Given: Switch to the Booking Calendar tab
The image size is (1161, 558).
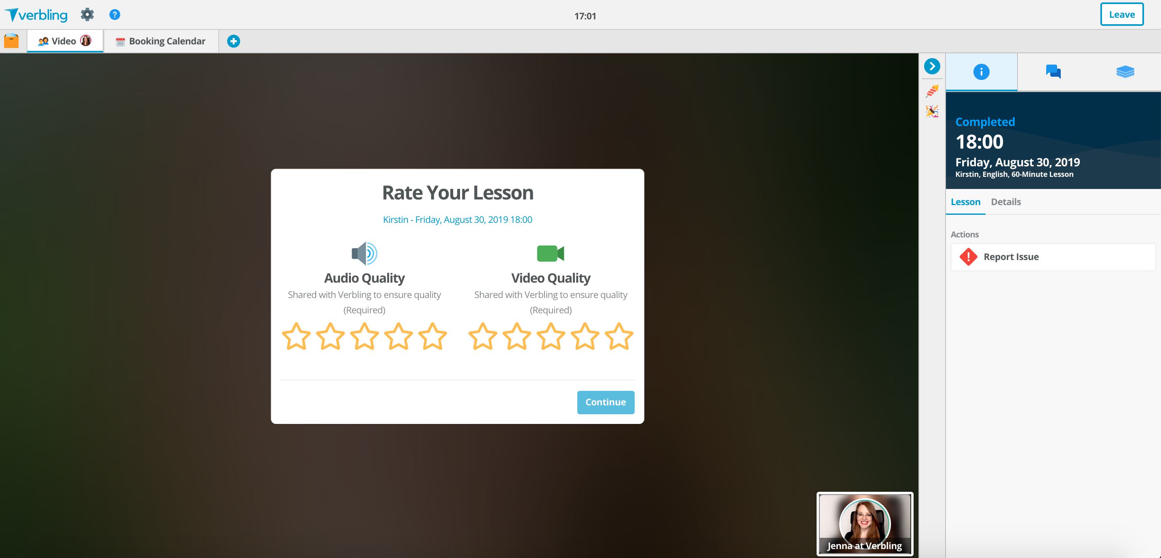Looking at the screenshot, I should (161, 42).
